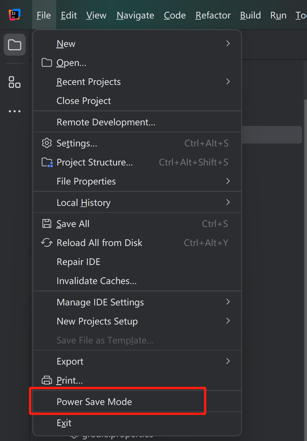The height and width of the screenshot is (441, 307).
Task: Choose Close Project
Action: pyautogui.click(x=84, y=101)
